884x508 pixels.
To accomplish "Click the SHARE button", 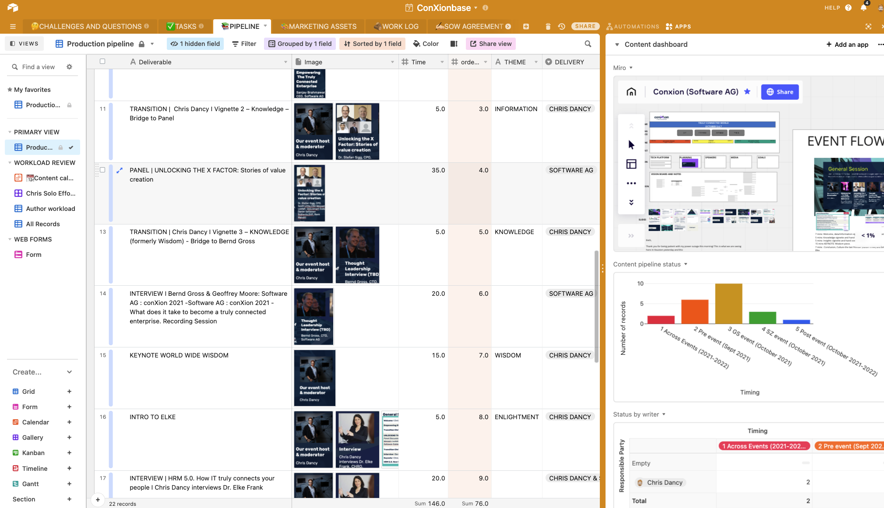I will pos(585,26).
